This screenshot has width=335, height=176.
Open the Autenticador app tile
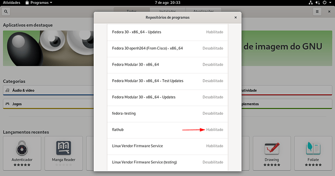pyautogui.click(x=22, y=153)
